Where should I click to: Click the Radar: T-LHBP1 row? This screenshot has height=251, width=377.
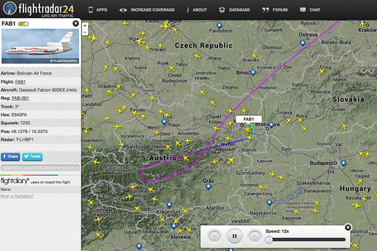(40, 139)
